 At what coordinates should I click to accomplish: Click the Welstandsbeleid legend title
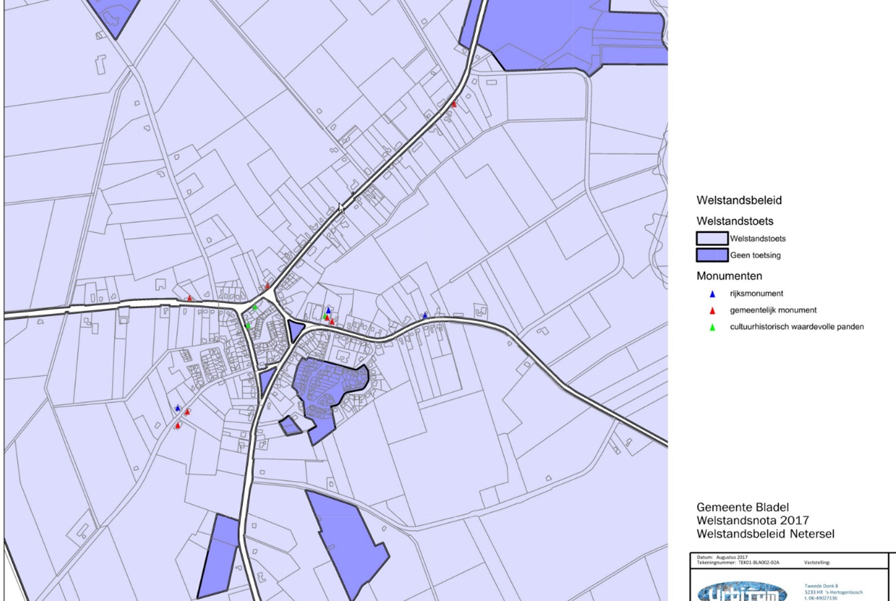[x=738, y=200]
